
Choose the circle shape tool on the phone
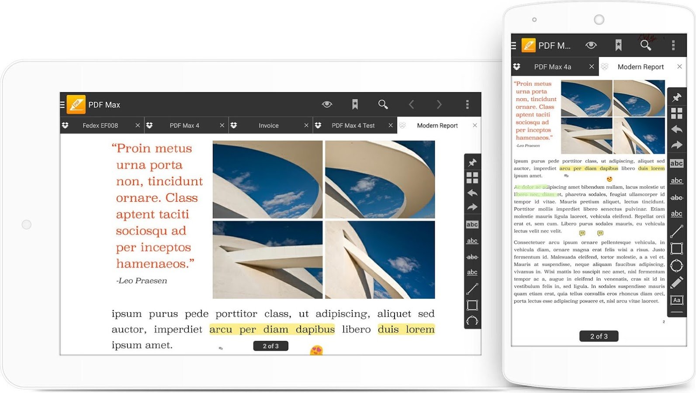click(676, 265)
